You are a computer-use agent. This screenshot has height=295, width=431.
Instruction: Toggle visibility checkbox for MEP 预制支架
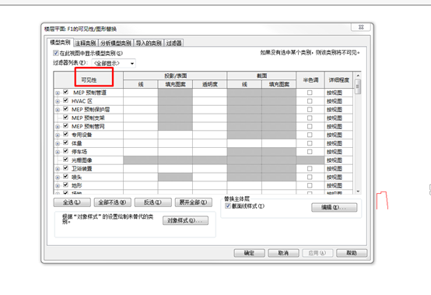65,117
